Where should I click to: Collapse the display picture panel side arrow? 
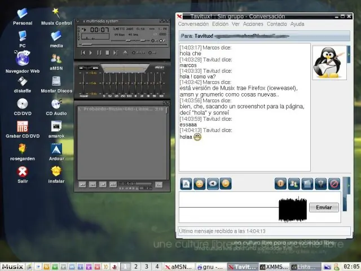[349, 54]
